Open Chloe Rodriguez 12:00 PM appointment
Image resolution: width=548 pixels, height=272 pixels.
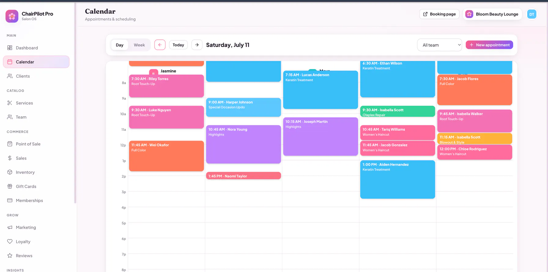pyautogui.click(x=475, y=152)
